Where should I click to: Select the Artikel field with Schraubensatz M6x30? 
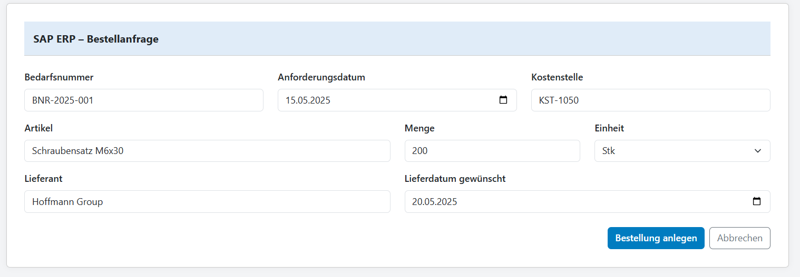tap(207, 151)
